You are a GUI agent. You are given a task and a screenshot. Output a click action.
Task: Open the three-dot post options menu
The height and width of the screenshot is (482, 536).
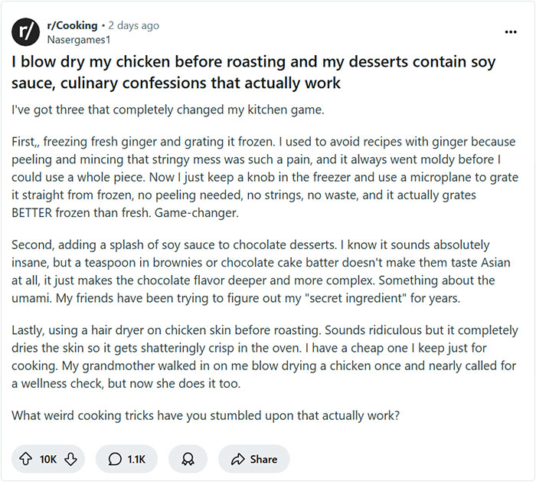pyautogui.click(x=511, y=32)
